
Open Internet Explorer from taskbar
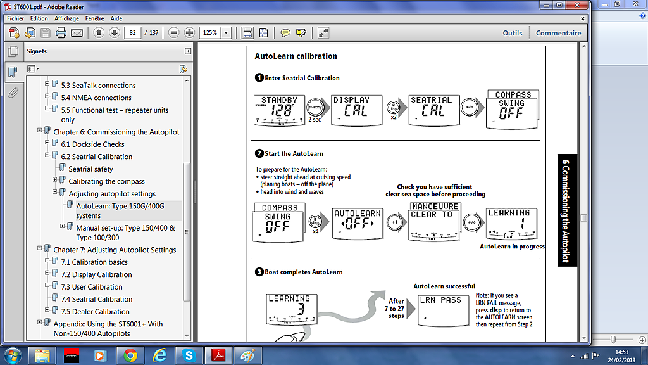tap(159, 356)
